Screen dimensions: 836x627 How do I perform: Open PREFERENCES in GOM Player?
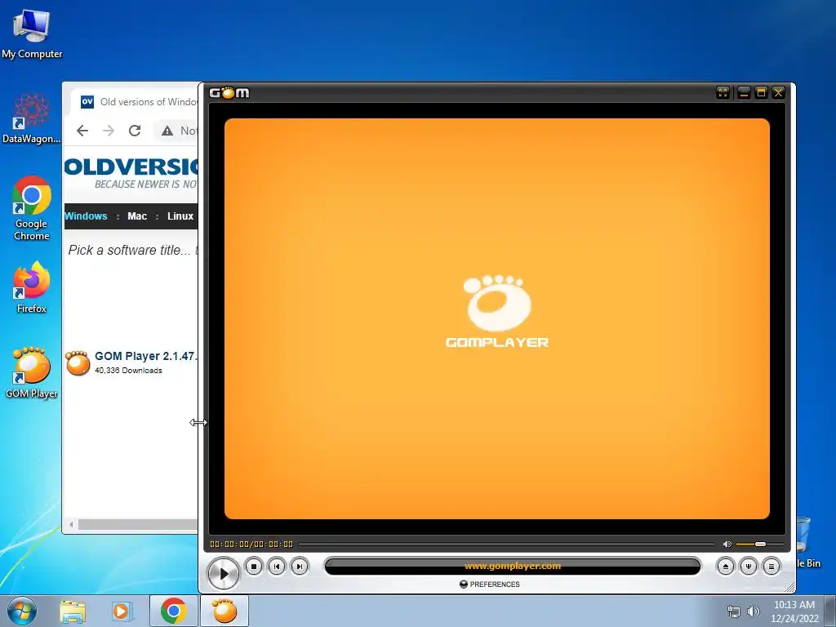pos(490,585)
